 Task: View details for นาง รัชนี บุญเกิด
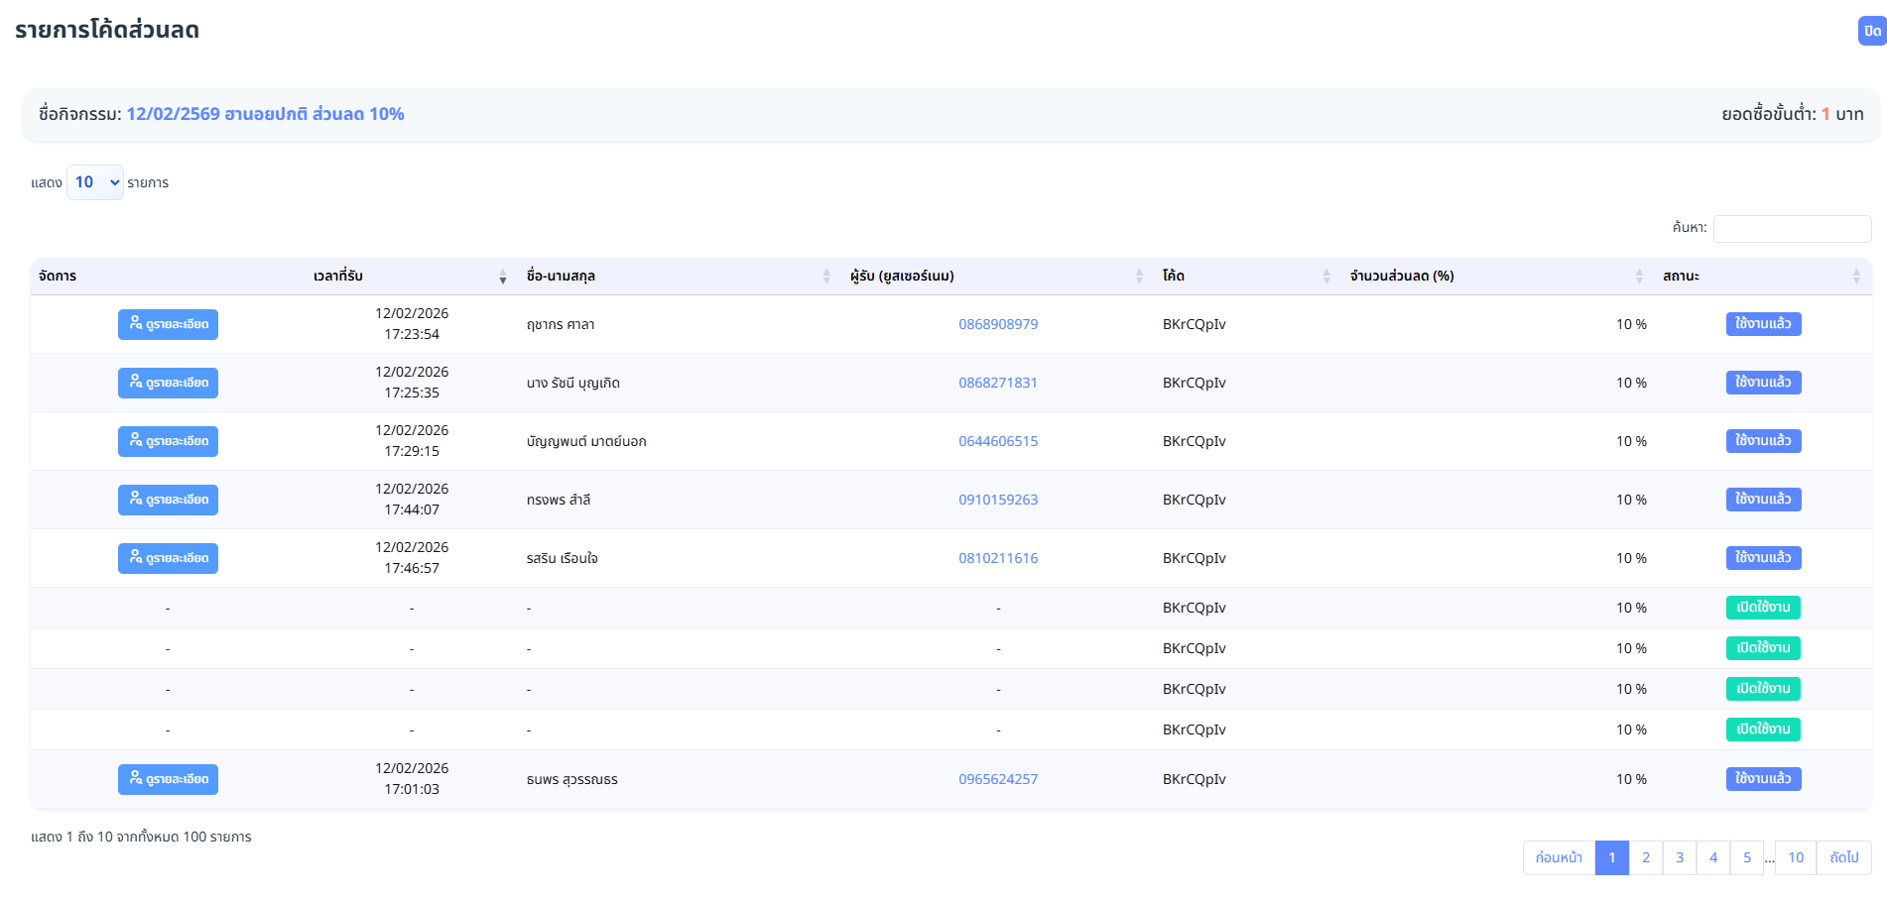point(168,383)
